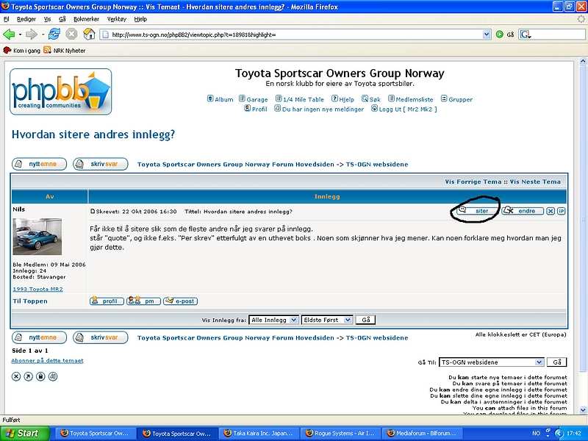588x441 pixels.
Task: Click the delete topic moderator icon
Action: [16, 376]
